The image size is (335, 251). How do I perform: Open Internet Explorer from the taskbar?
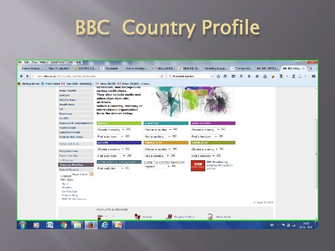point(105,225)
